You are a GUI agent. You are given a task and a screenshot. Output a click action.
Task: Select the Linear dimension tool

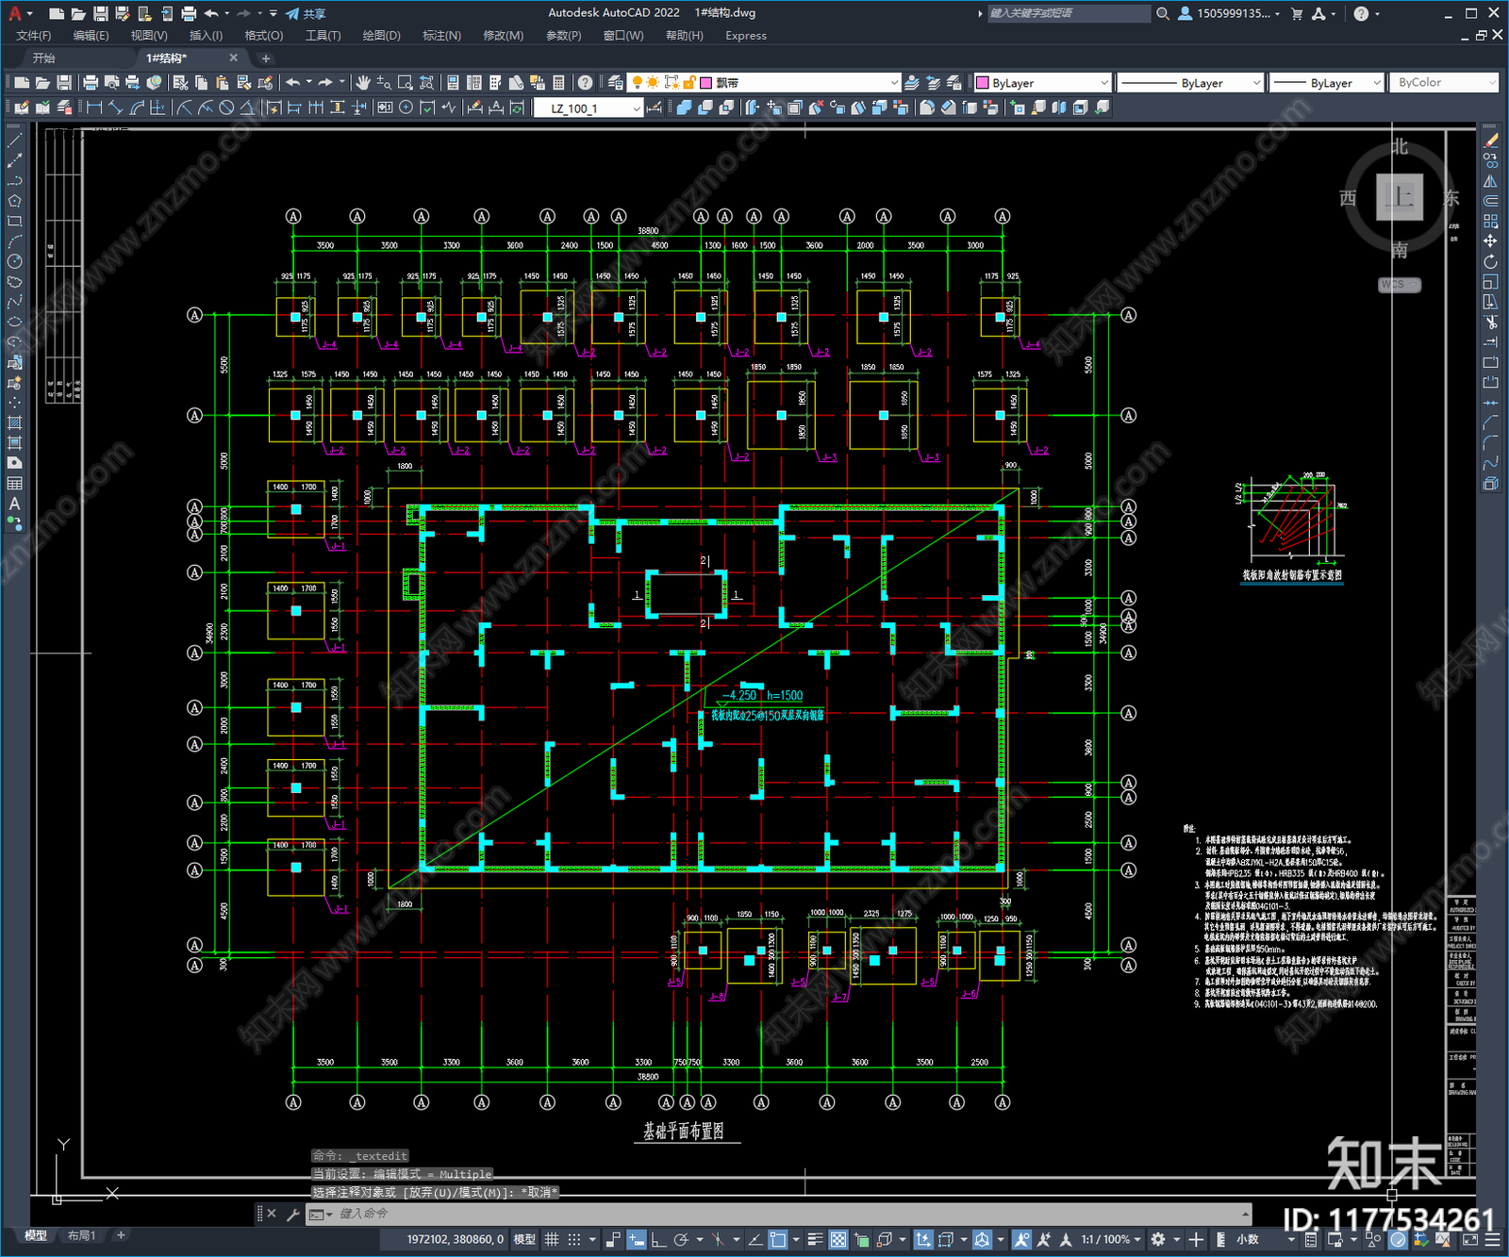94,108
